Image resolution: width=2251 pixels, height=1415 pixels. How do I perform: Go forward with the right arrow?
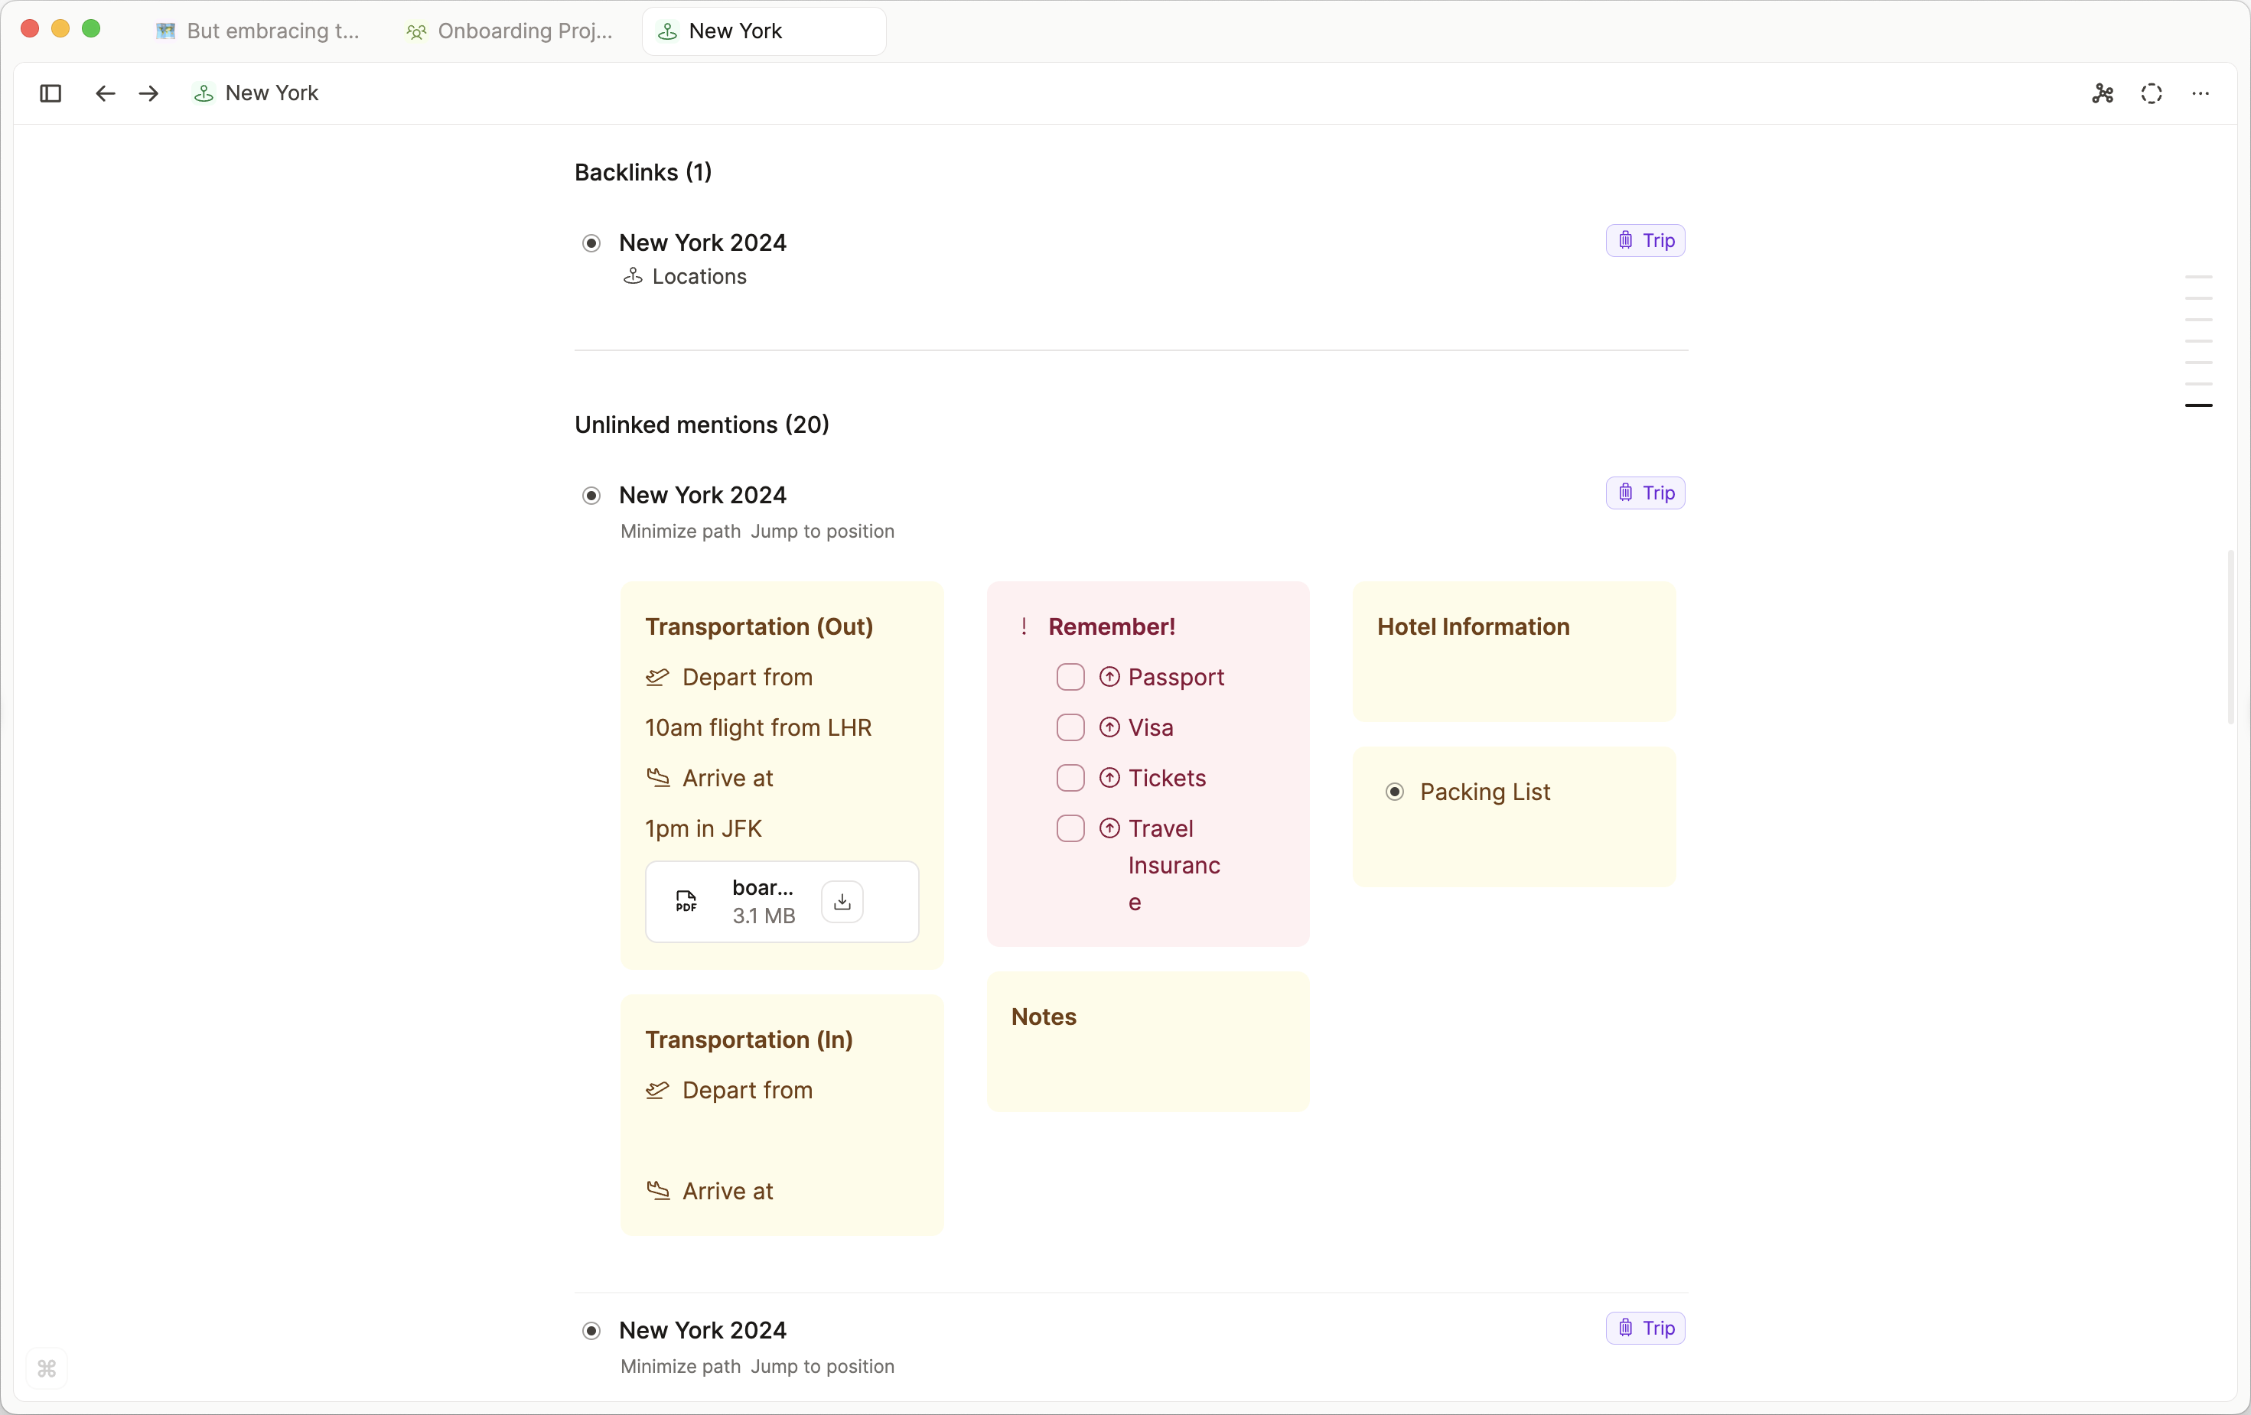(x=148, y=93)
